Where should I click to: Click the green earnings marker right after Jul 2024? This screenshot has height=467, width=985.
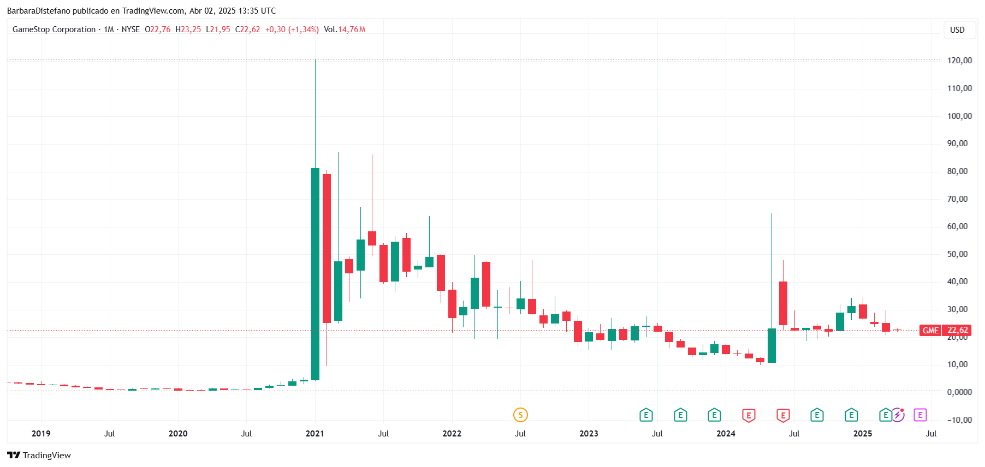[x=817, y=415]
